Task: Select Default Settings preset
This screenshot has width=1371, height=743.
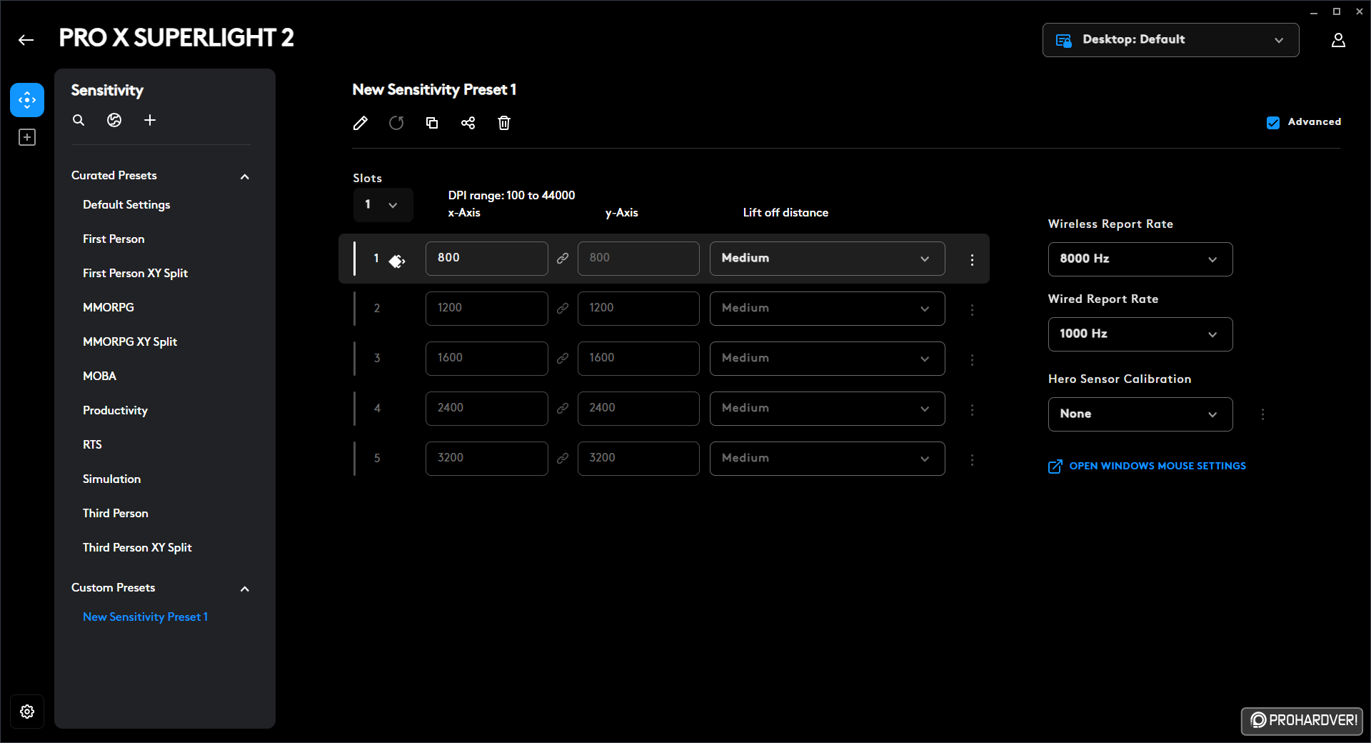Action: (x=126, y=205)
